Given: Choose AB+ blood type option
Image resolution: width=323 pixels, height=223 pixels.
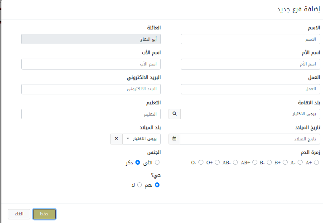Looking at the screenshot, I should (x=254, y=162).
